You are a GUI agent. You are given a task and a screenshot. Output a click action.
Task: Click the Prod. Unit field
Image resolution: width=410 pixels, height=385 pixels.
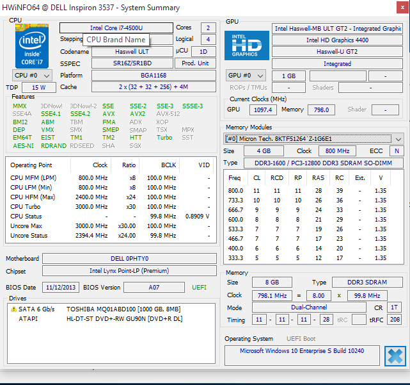(x=195, y=63)
